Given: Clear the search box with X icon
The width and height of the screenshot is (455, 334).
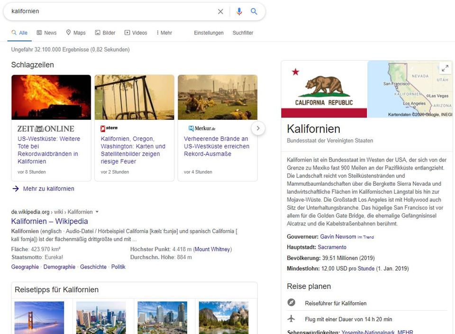Looking at the screenshot, I should pyautogui.click(x=220, y=11).
